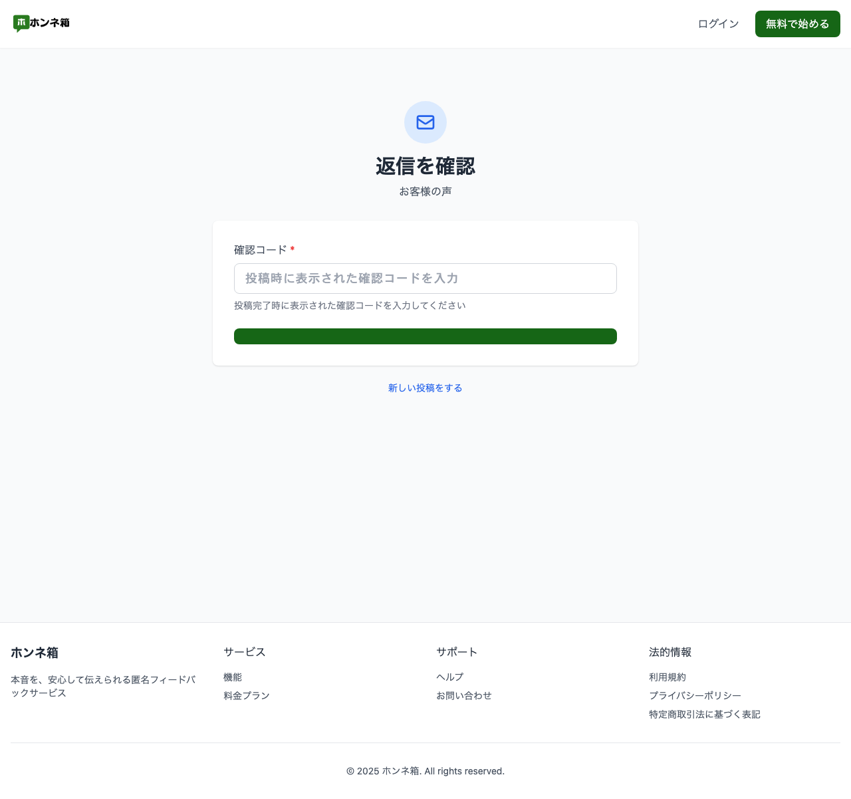Click inside the 確認コード input field

425,279
